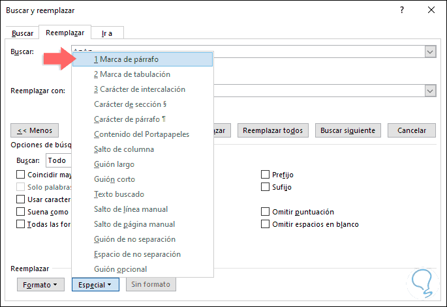Image resolution: width=447 pixels, height=307 pixels.
Task: Open the Formato dropdown button
Action: (40, 285)
